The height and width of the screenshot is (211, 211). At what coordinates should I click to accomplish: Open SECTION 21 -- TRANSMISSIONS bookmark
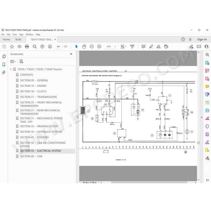tap(38, 97)
